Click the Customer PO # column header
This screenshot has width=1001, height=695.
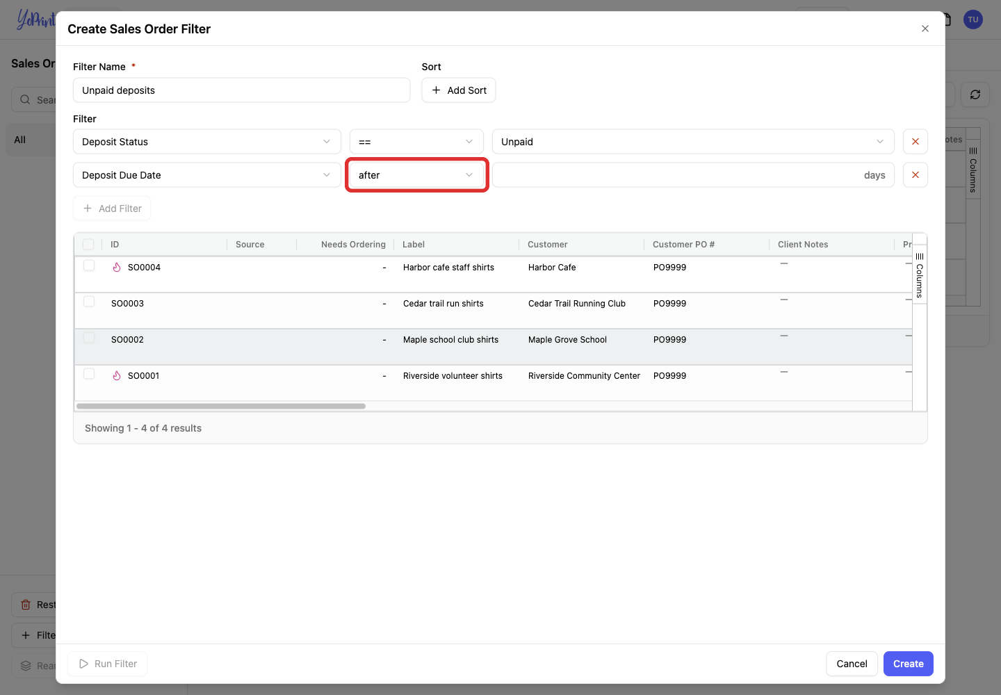684,245
